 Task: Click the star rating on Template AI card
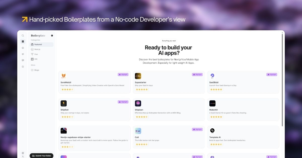[216, 144]
